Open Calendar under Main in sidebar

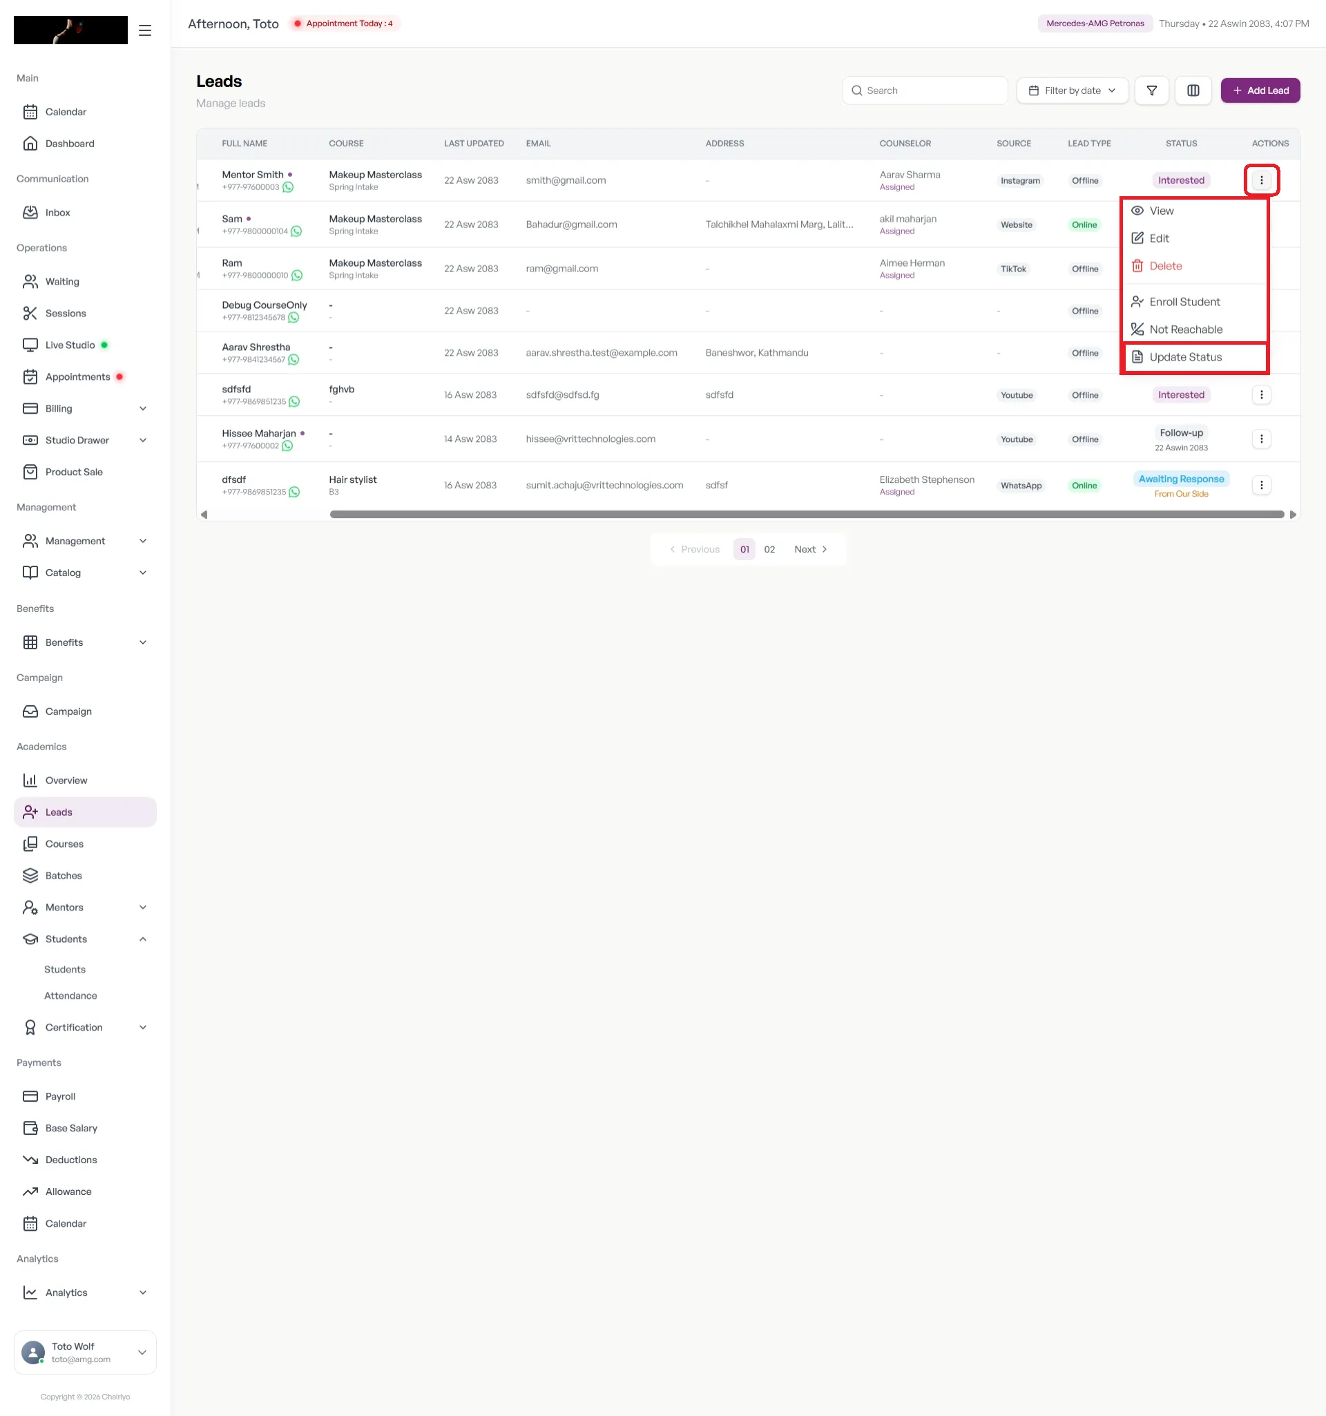tap(85, 112)
